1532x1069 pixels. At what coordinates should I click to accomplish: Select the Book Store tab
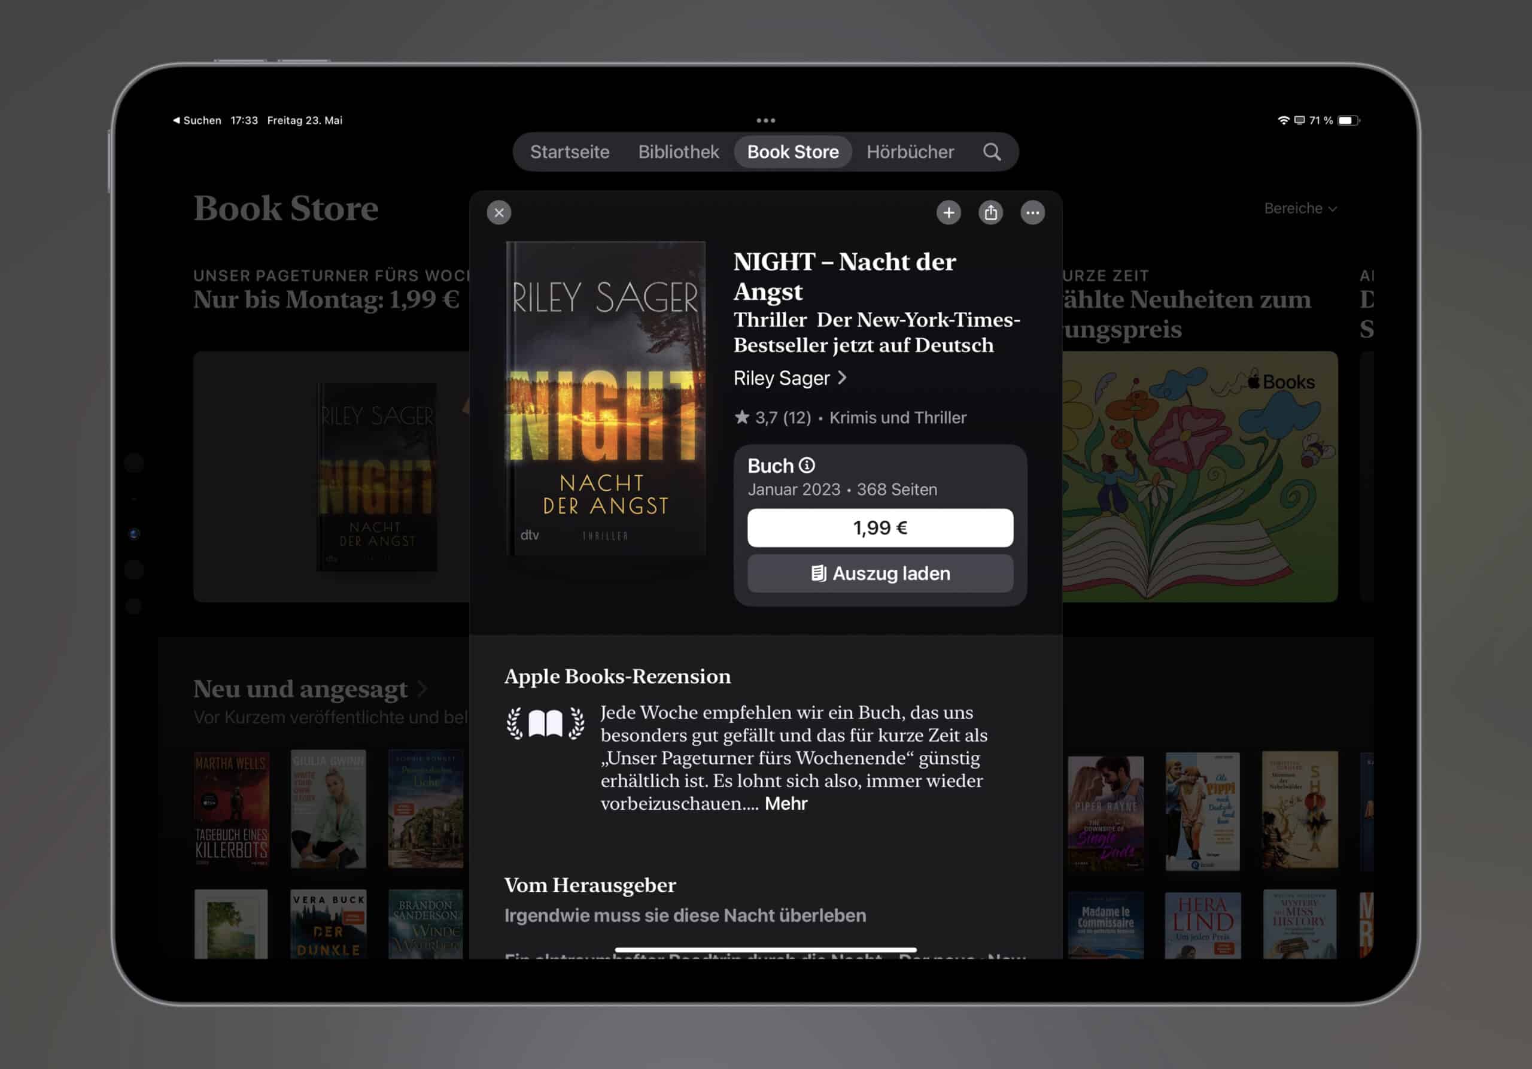pyautogui.click(x=793, y=152)
